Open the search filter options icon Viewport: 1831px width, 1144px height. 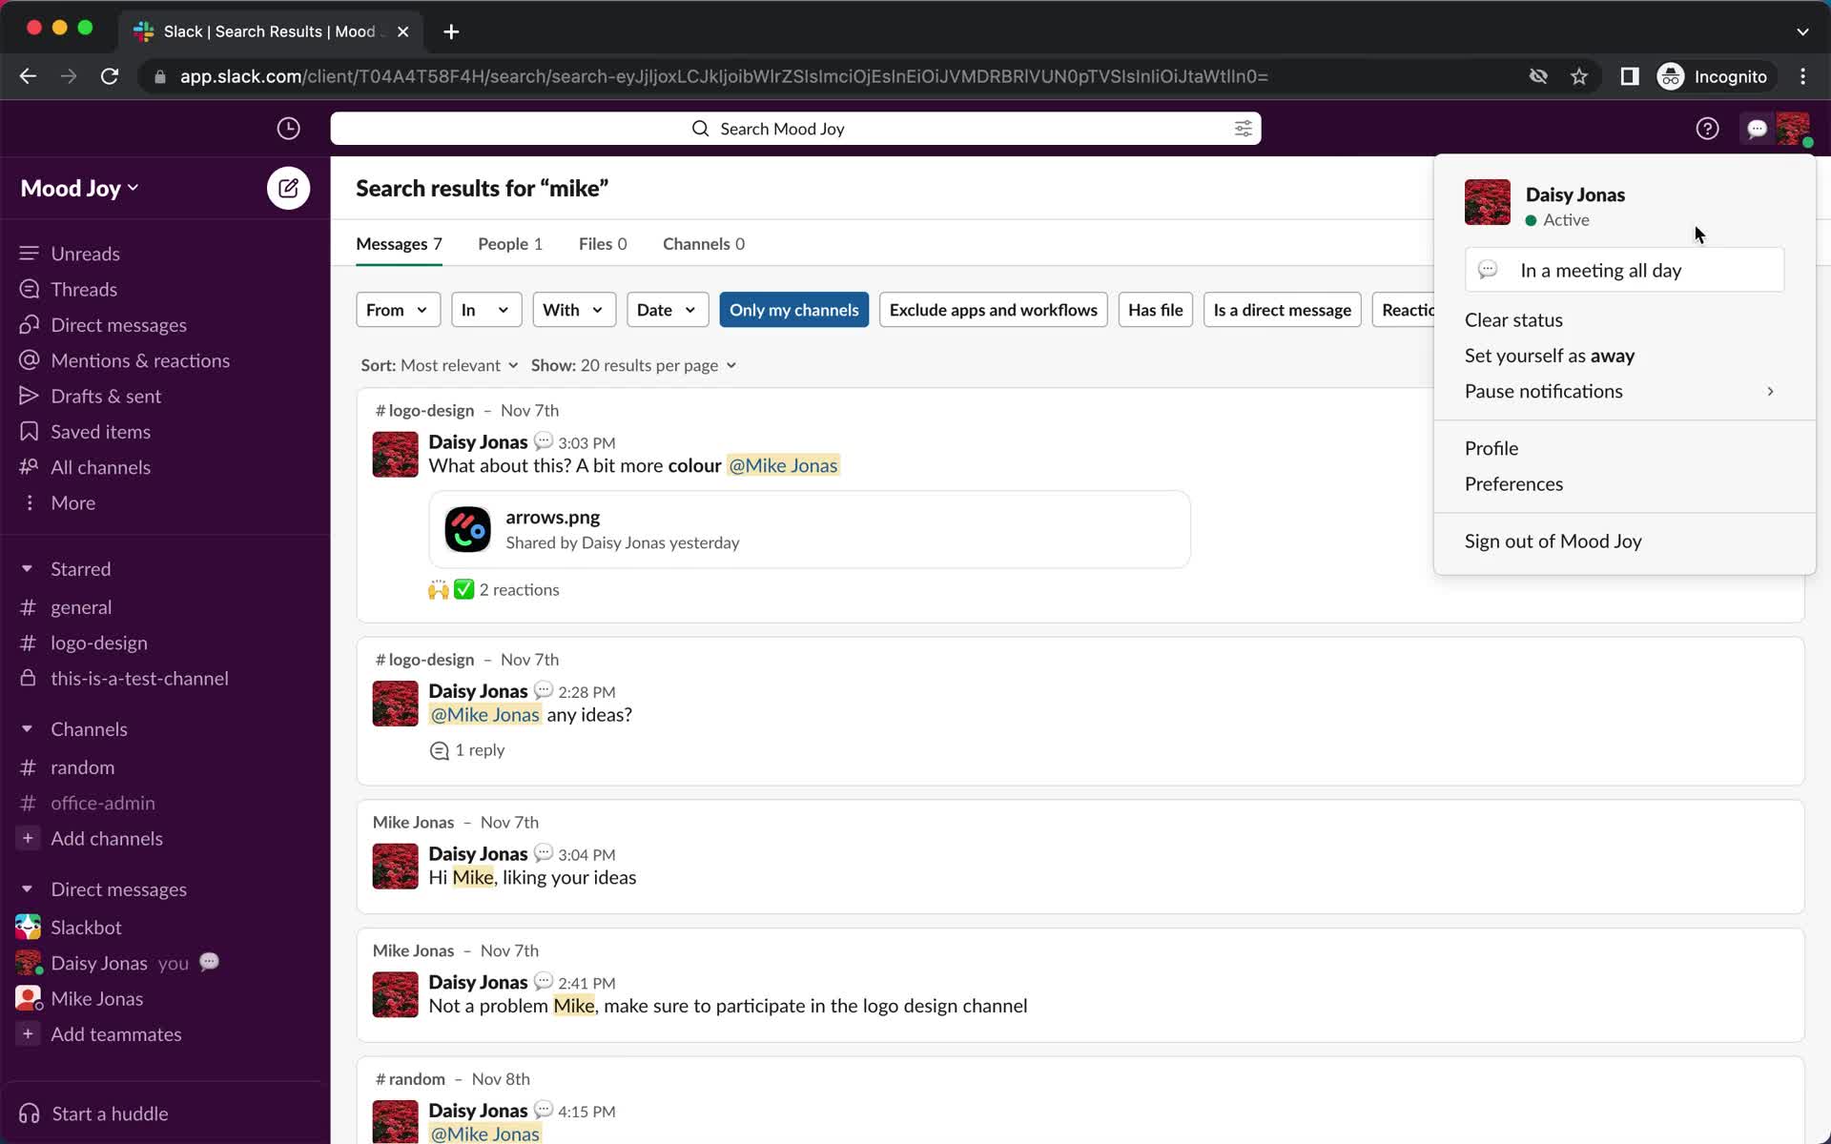coord(1241,128)
